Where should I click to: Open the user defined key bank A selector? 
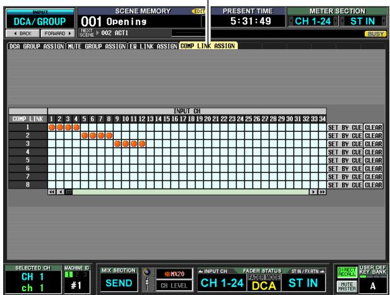click(x=372, y=286)
